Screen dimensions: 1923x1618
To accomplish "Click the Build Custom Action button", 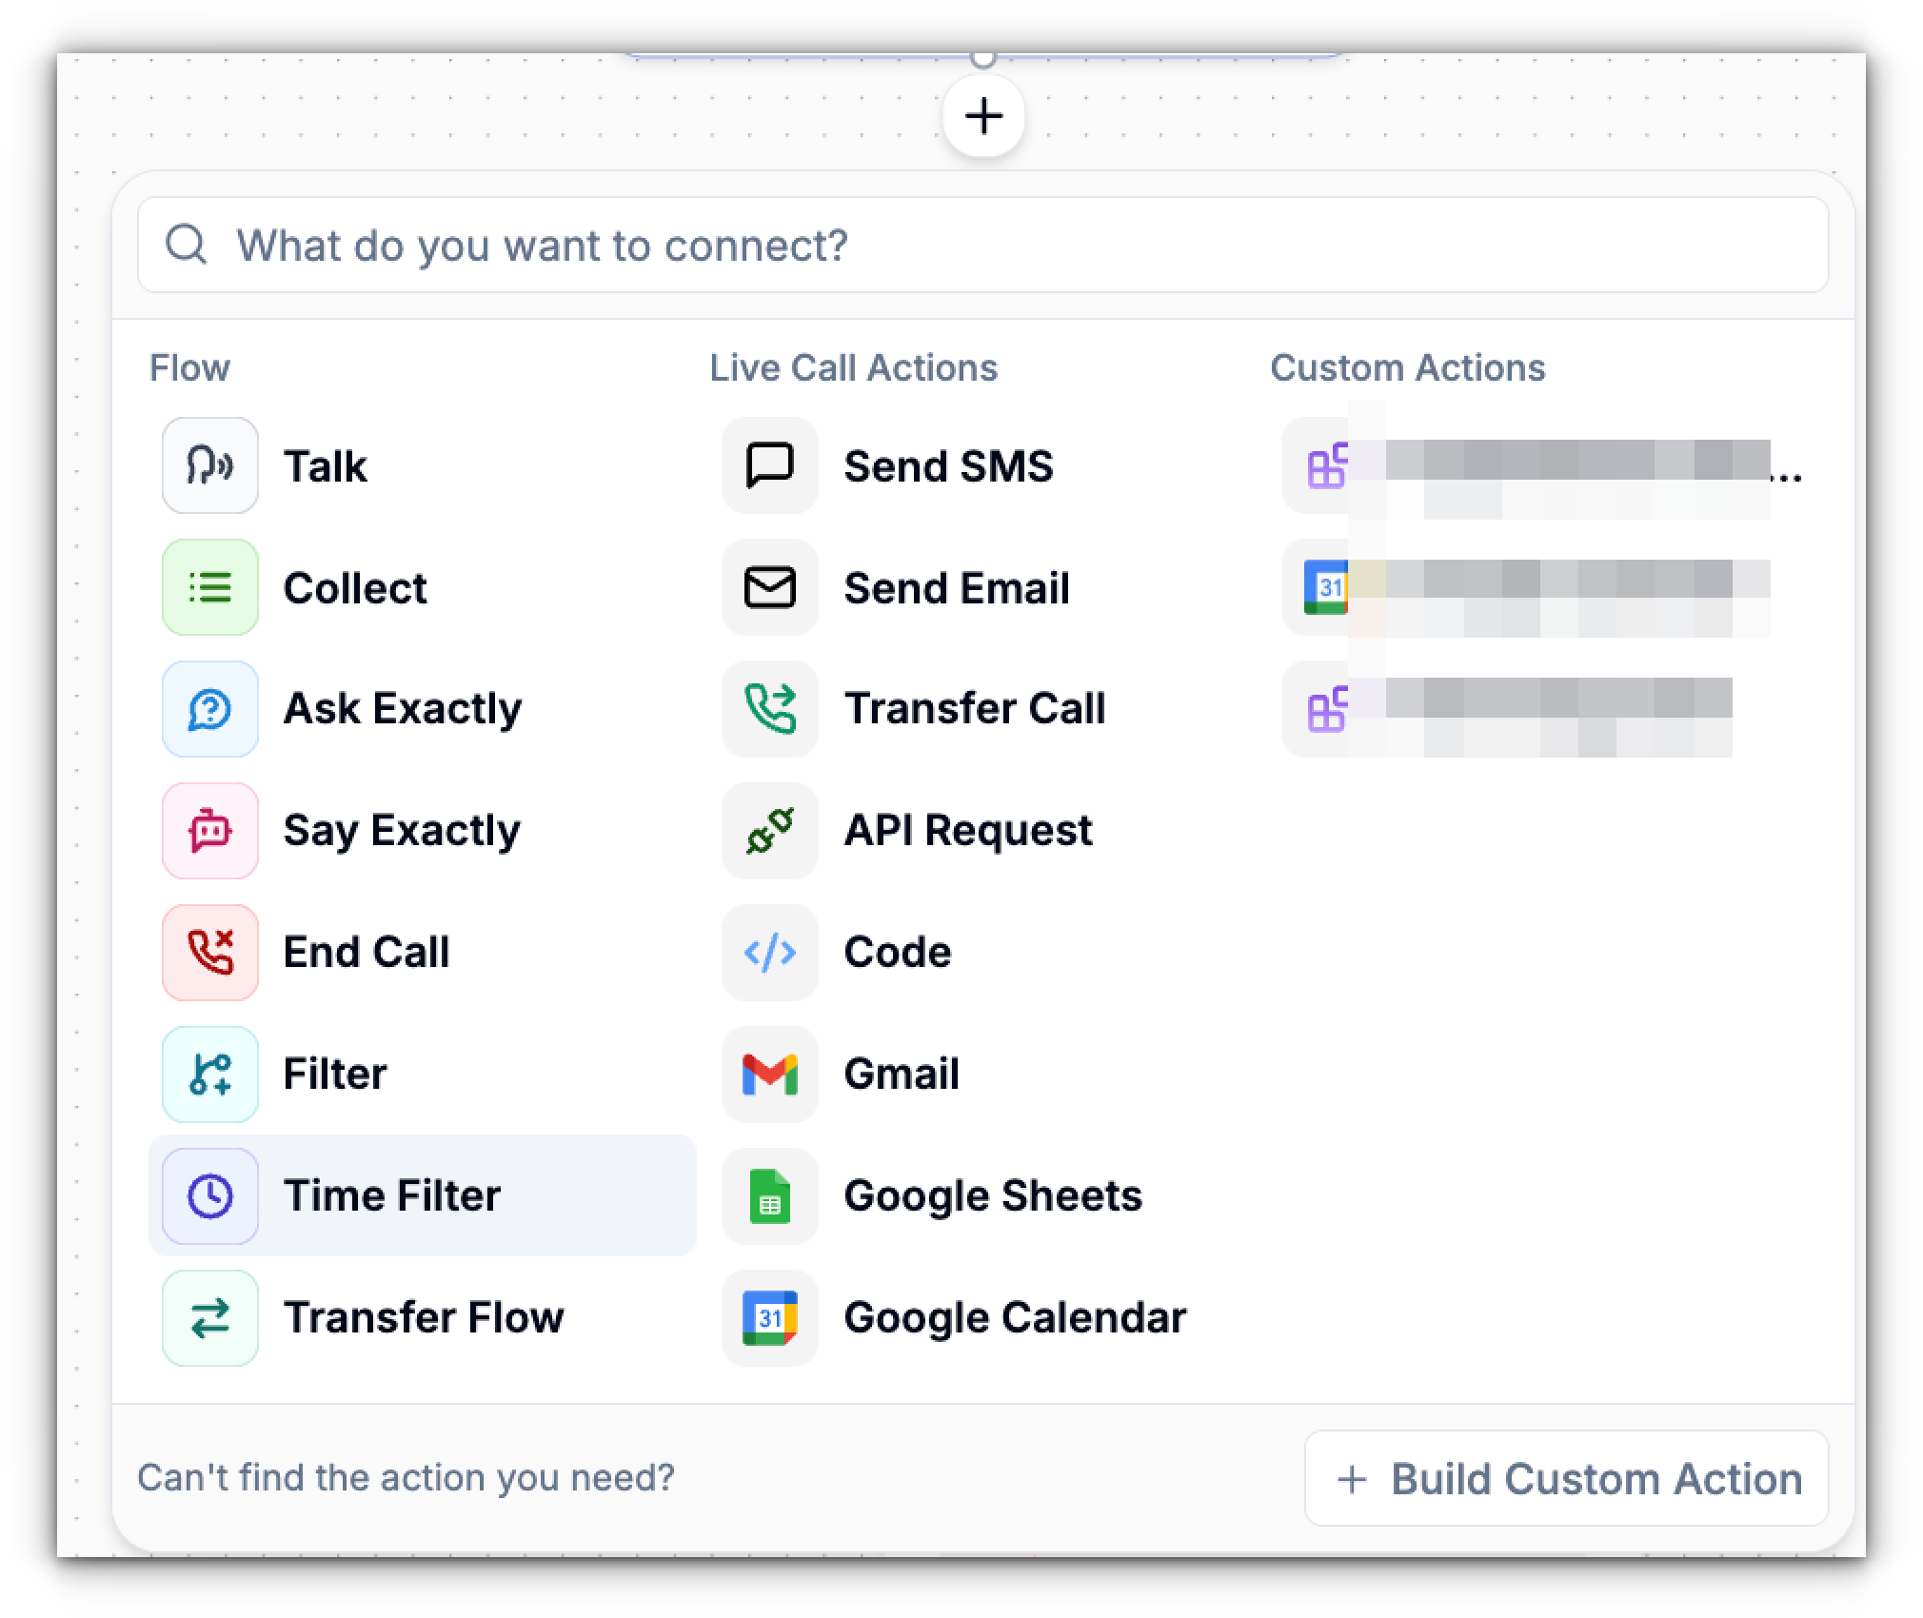I will 1566,1478.
